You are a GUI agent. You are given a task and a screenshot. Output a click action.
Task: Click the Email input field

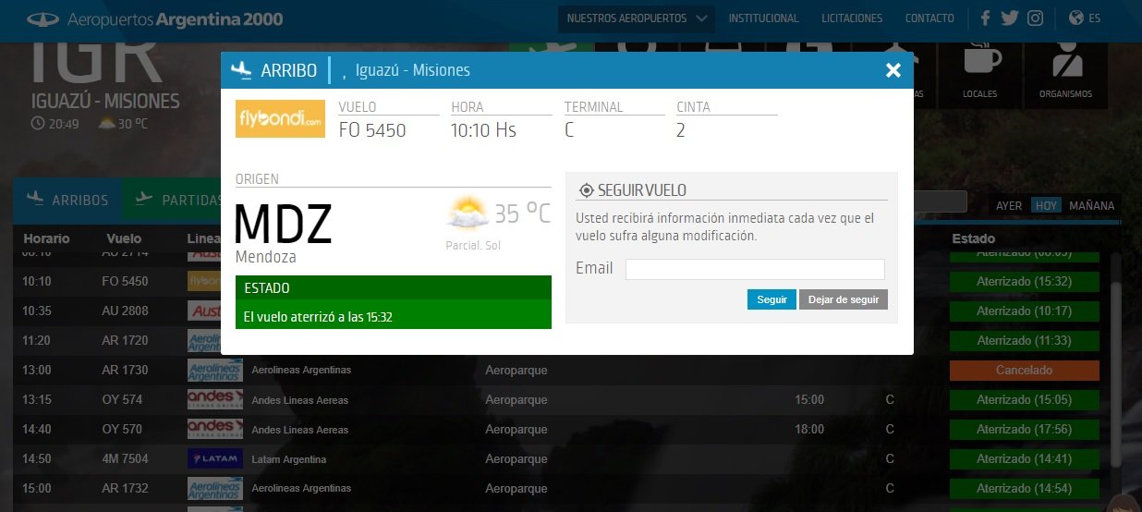coord(755,269)
